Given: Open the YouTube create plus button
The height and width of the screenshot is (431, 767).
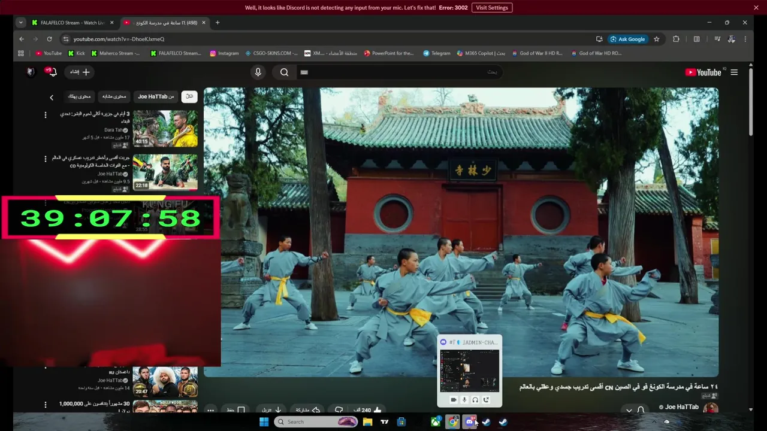Looking at the screenshot, I should (x=80, y=72).
